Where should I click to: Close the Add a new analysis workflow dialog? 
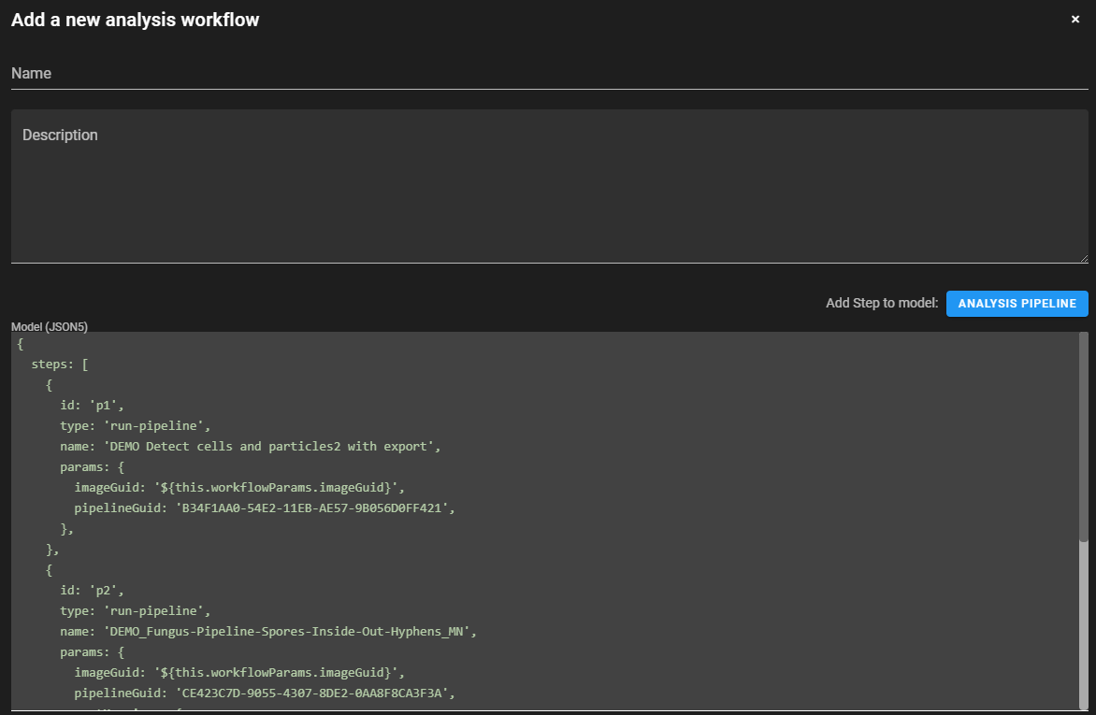pos(1074,18)
